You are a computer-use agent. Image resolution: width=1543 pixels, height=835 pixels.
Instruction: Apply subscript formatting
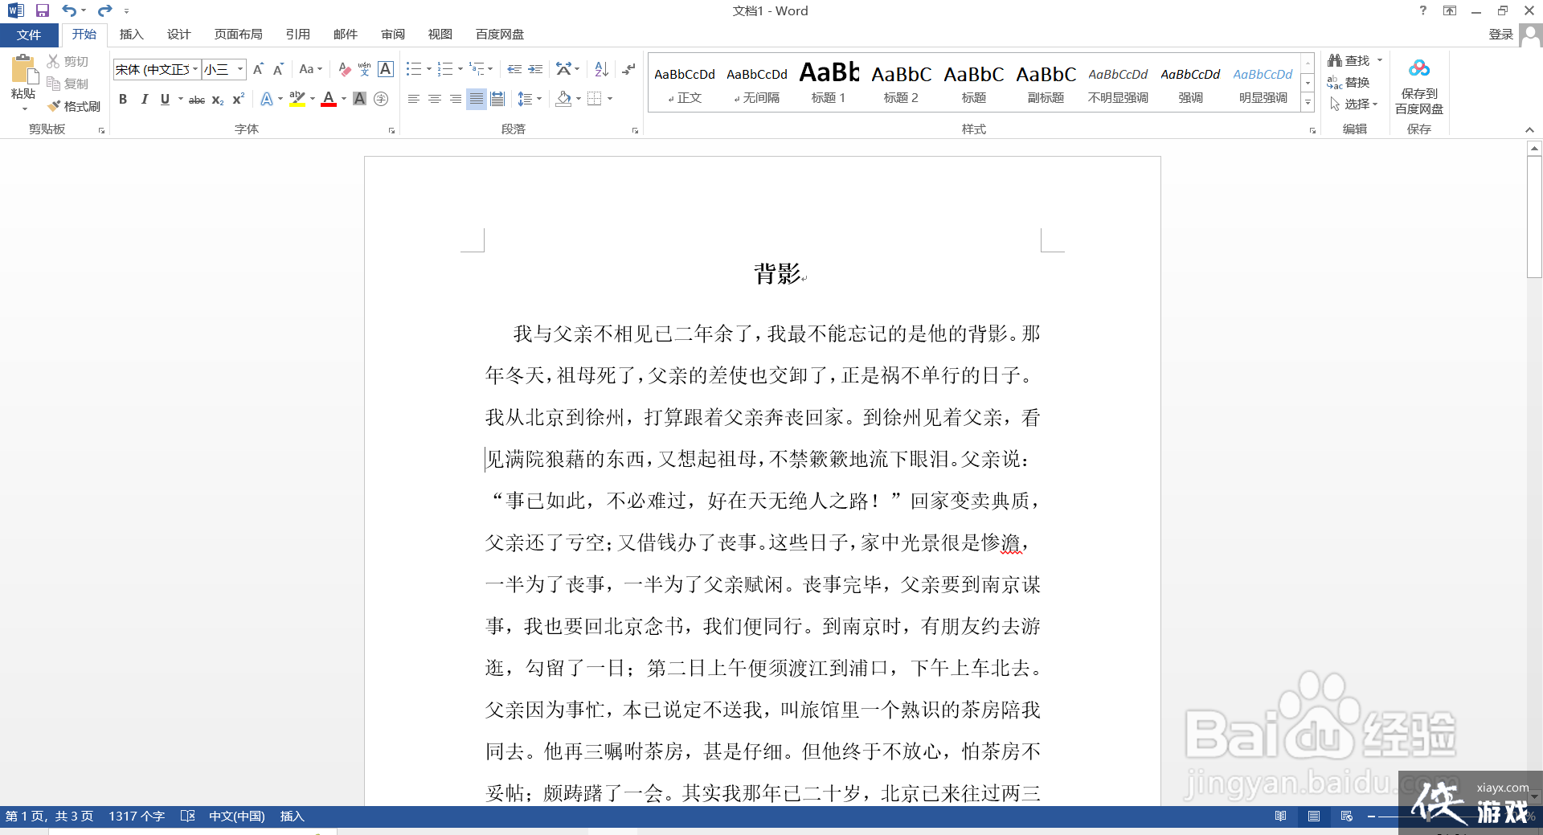click(x=218, y=99)
